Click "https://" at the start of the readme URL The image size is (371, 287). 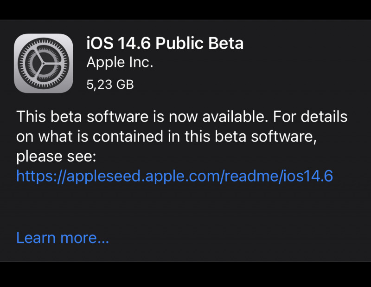[x=35, y=176]
